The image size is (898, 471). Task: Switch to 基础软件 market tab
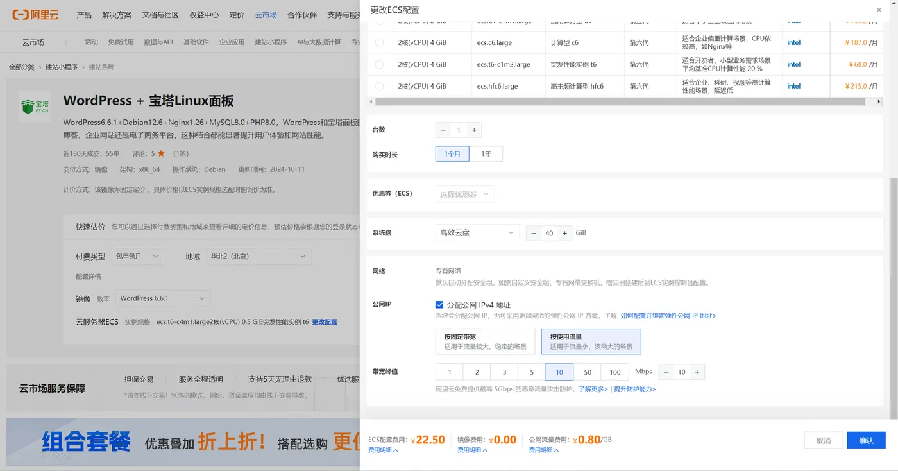coord(196,42)
